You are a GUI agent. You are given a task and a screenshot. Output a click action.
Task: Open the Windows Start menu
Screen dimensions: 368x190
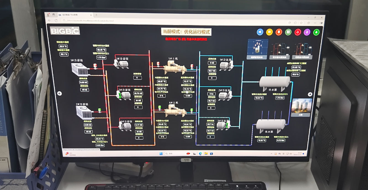coord(161,153)
